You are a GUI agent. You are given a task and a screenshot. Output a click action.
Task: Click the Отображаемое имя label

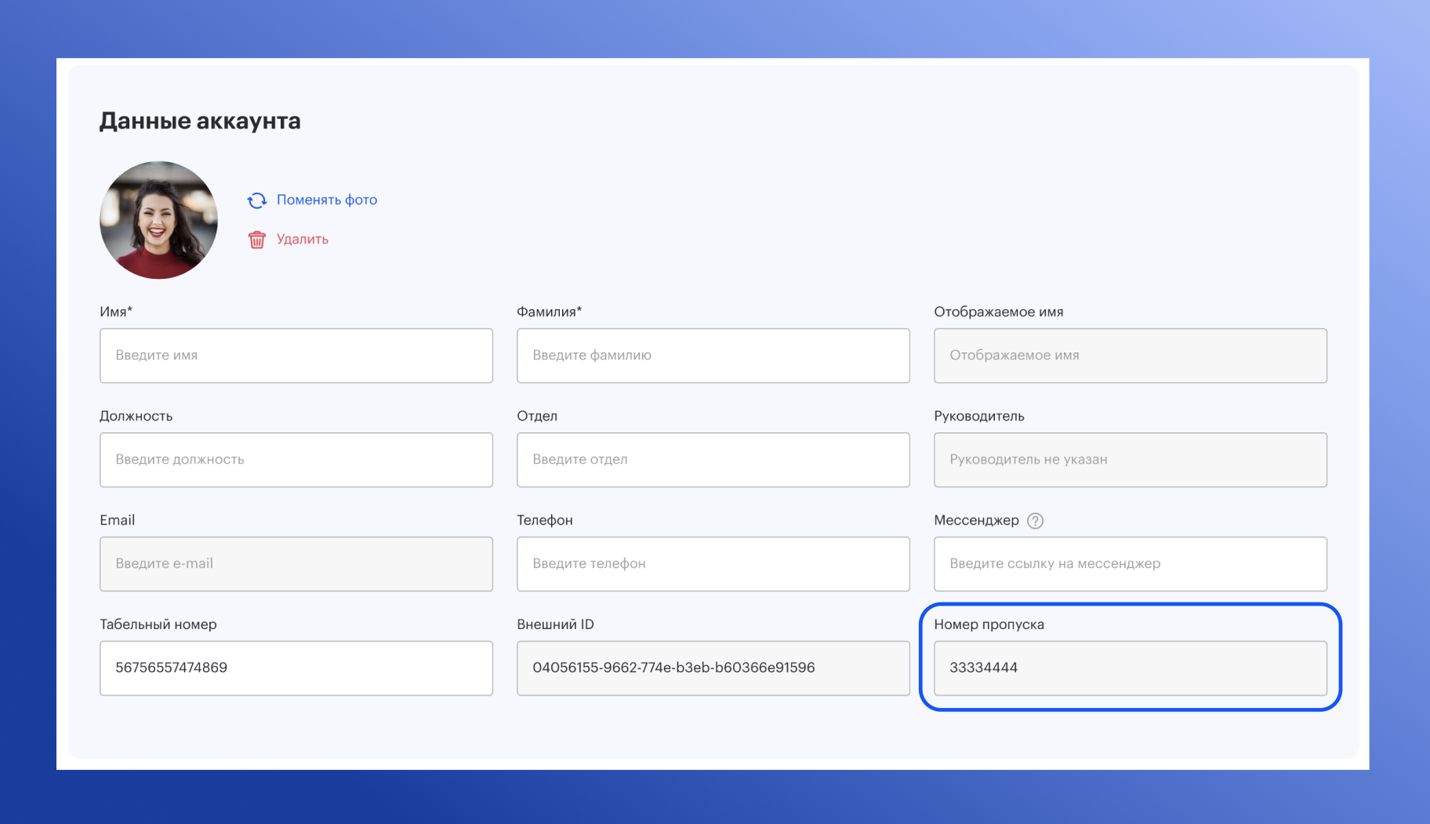point(999,312)
